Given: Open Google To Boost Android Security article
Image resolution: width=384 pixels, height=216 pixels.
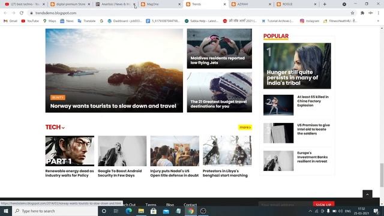Looking at the screenshot, I should click(119, 173).
